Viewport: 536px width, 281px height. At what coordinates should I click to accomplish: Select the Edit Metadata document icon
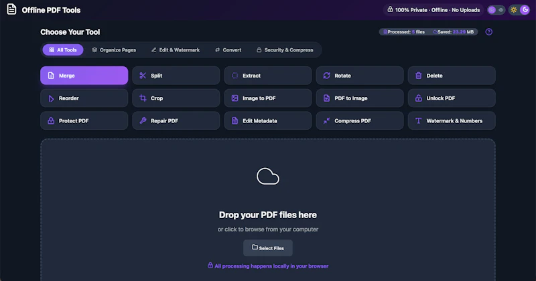coord(235,121)
